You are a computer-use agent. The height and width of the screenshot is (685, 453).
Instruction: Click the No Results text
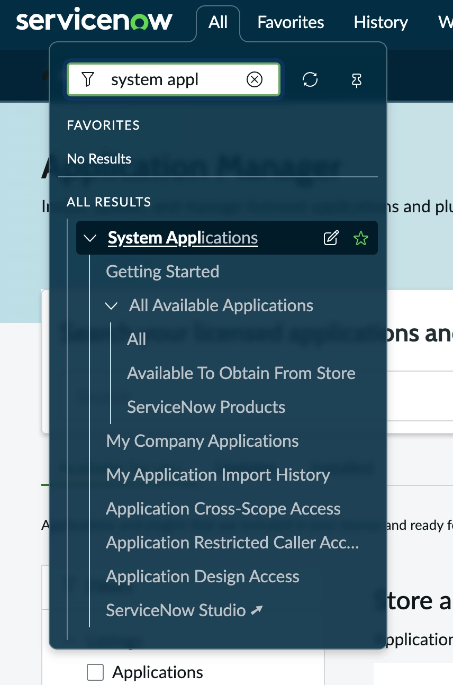point(99,159)
